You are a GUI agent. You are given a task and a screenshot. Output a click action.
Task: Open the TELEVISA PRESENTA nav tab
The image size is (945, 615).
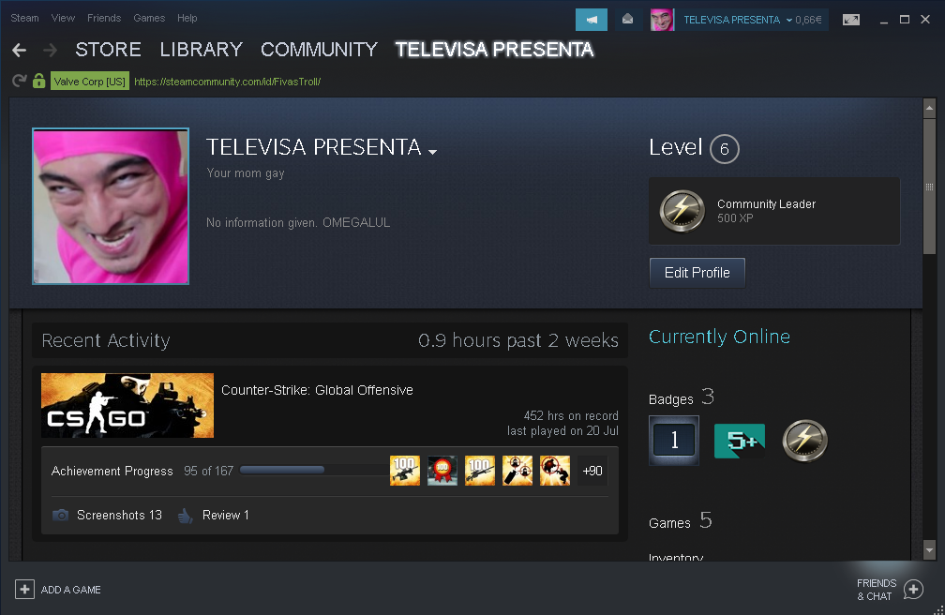coord(495,50)
